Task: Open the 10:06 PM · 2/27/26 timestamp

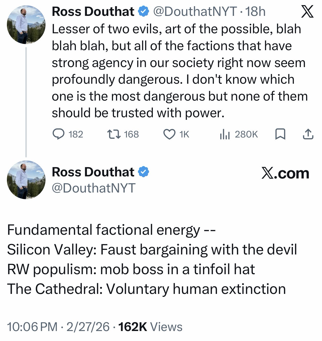Action: pyautogui.click(x=58, y=327)
